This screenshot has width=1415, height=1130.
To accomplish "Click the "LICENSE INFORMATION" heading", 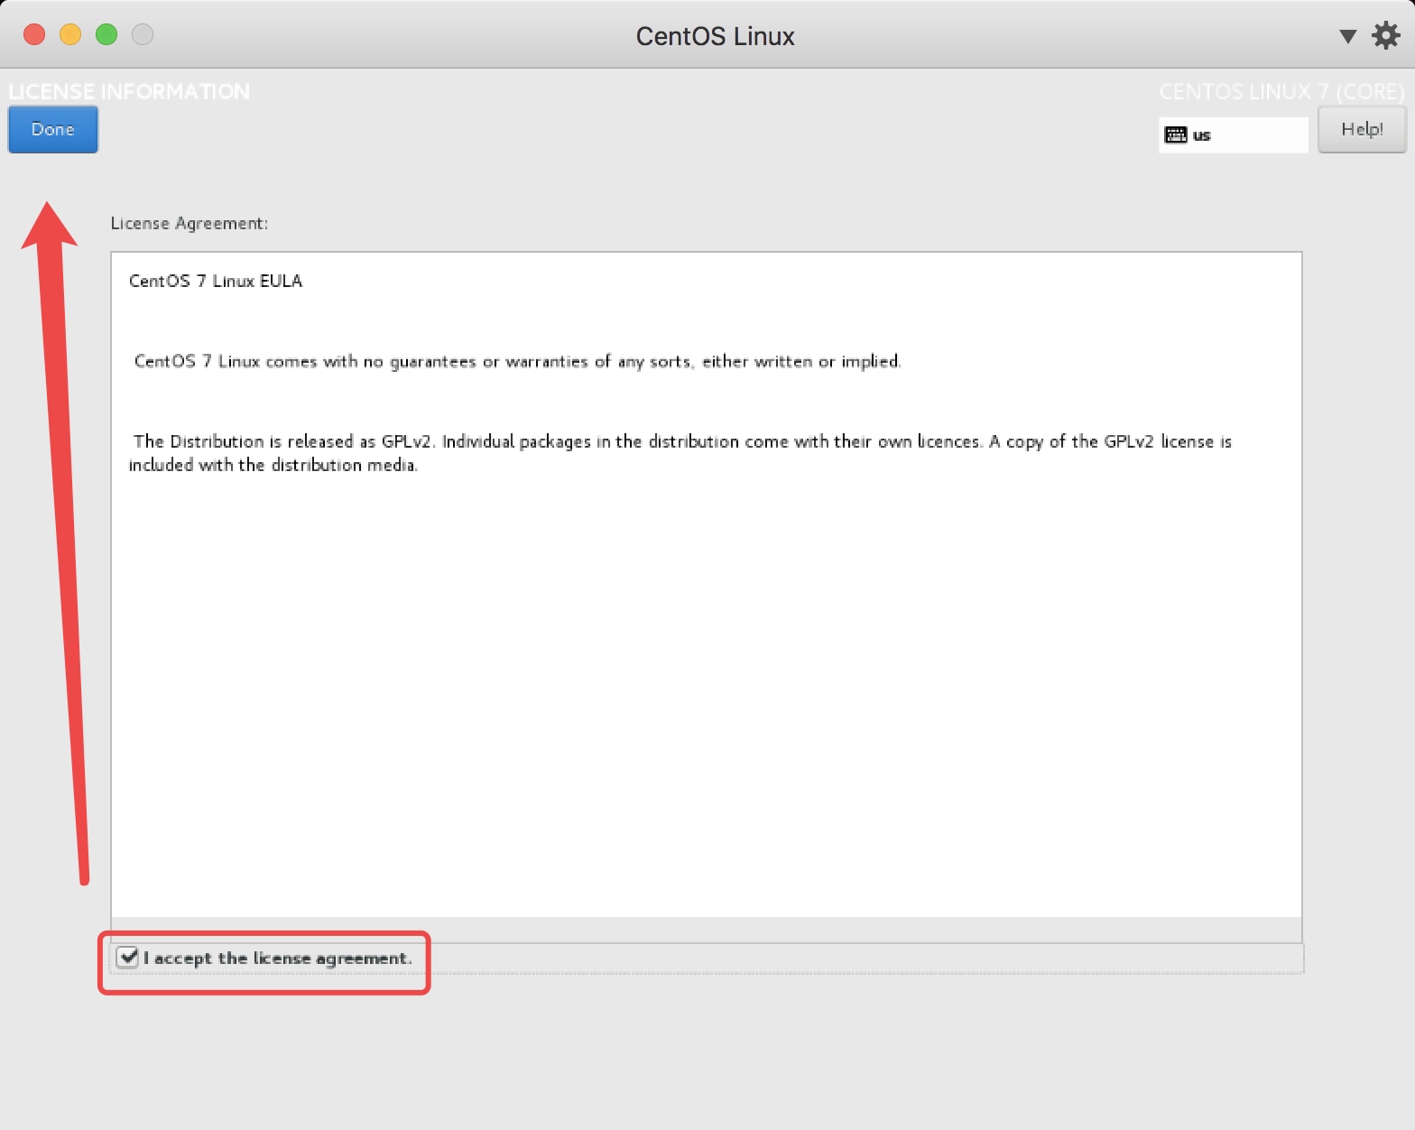I will 129,91.
